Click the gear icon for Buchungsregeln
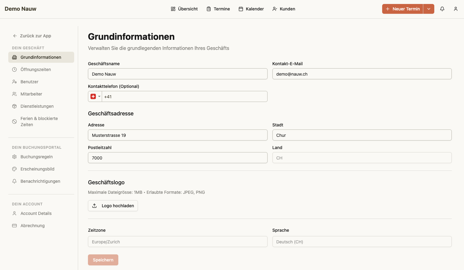The height and width of the screenshot is (270, 464). coord(14,157)
